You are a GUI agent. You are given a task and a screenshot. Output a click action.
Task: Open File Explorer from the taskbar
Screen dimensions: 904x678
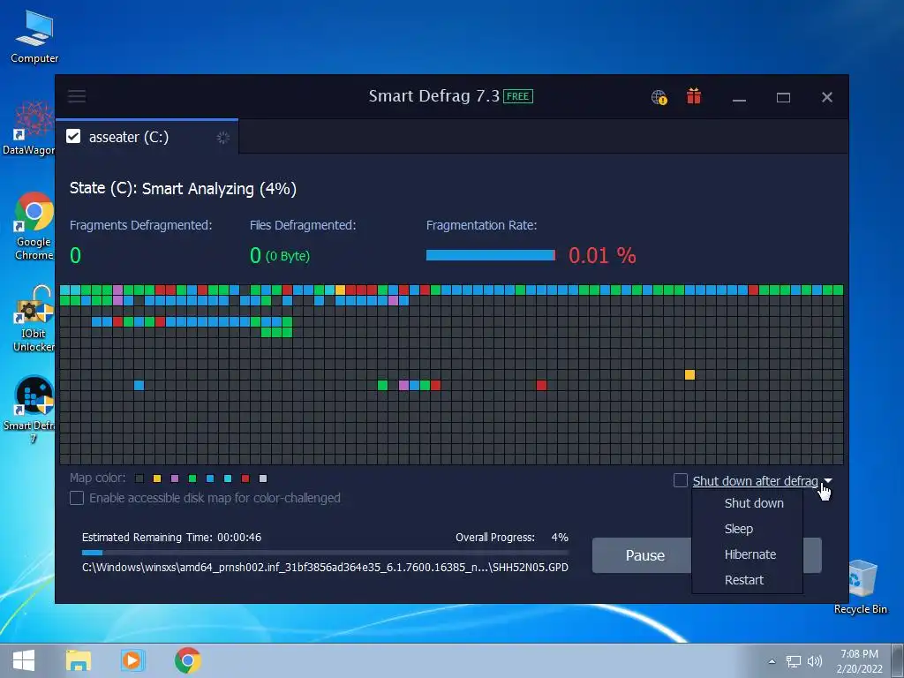tap(79, 660)
